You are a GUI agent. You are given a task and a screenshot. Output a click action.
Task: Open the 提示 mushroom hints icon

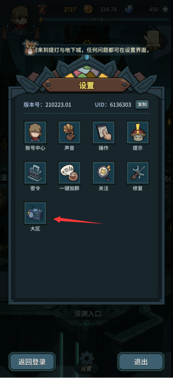pos(138,132)
